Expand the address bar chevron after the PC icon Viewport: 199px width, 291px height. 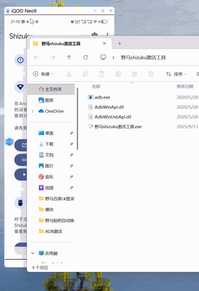tap(113, 57)
